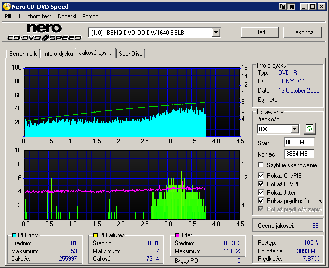Toggle the Pokaż Jitter checkbox
The height and width of the screenshot is (268, 329).
point(261,192)
